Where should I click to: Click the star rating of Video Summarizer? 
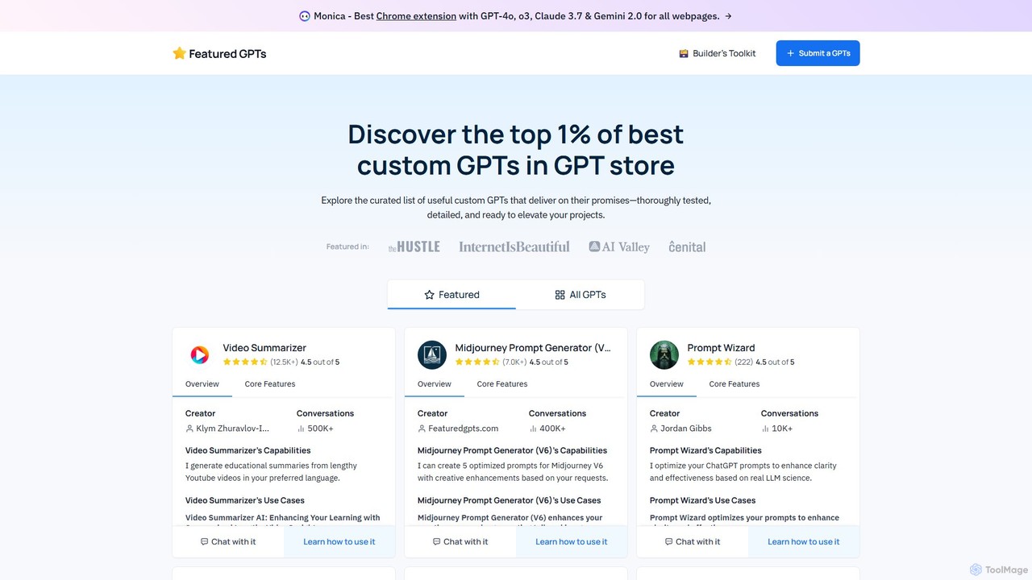(x=245, y=362)
